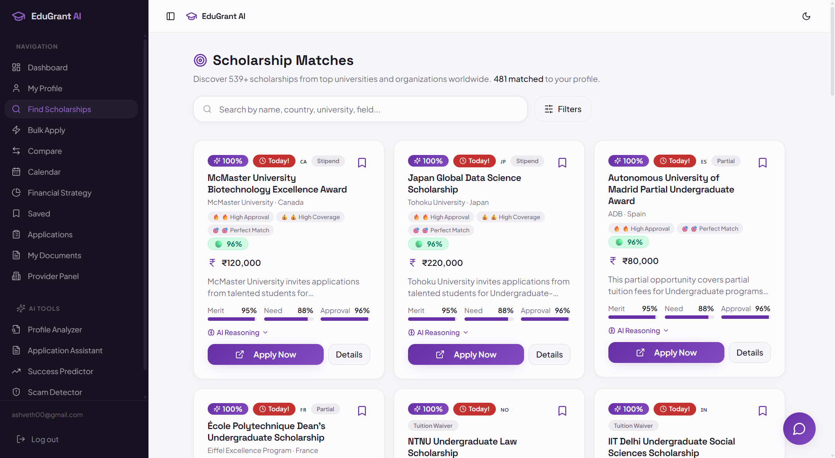Open the Calendar icon in sidebar
The image size is (835, 458).
[16, 172]
